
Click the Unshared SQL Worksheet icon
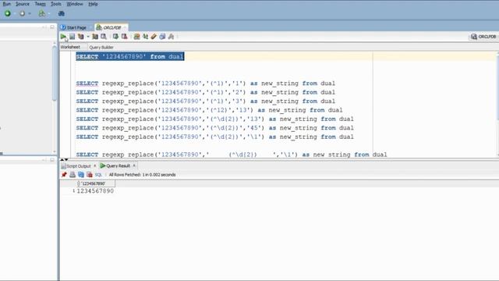(x=137, y=37)
